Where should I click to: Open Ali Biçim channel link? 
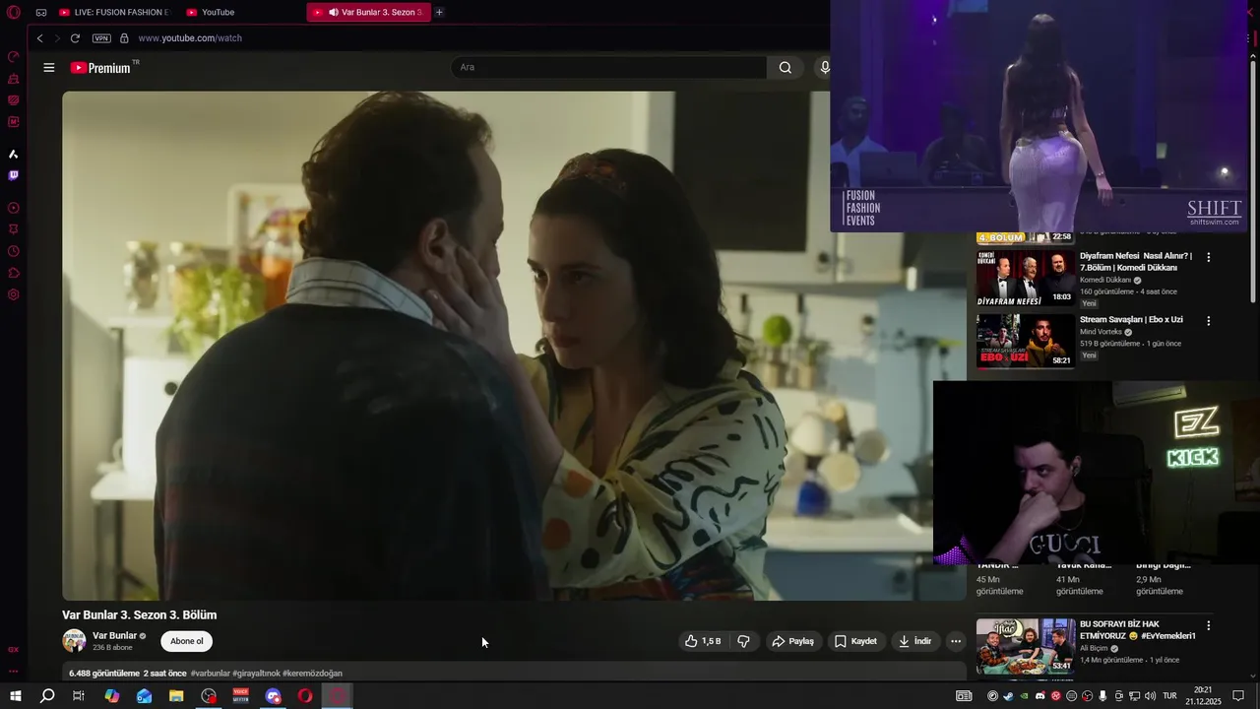pos(1094,649)
